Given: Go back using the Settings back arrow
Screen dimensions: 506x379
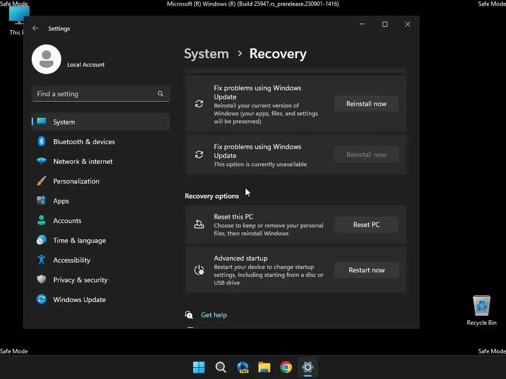Looking at the screenshot, I should point(36,28).
